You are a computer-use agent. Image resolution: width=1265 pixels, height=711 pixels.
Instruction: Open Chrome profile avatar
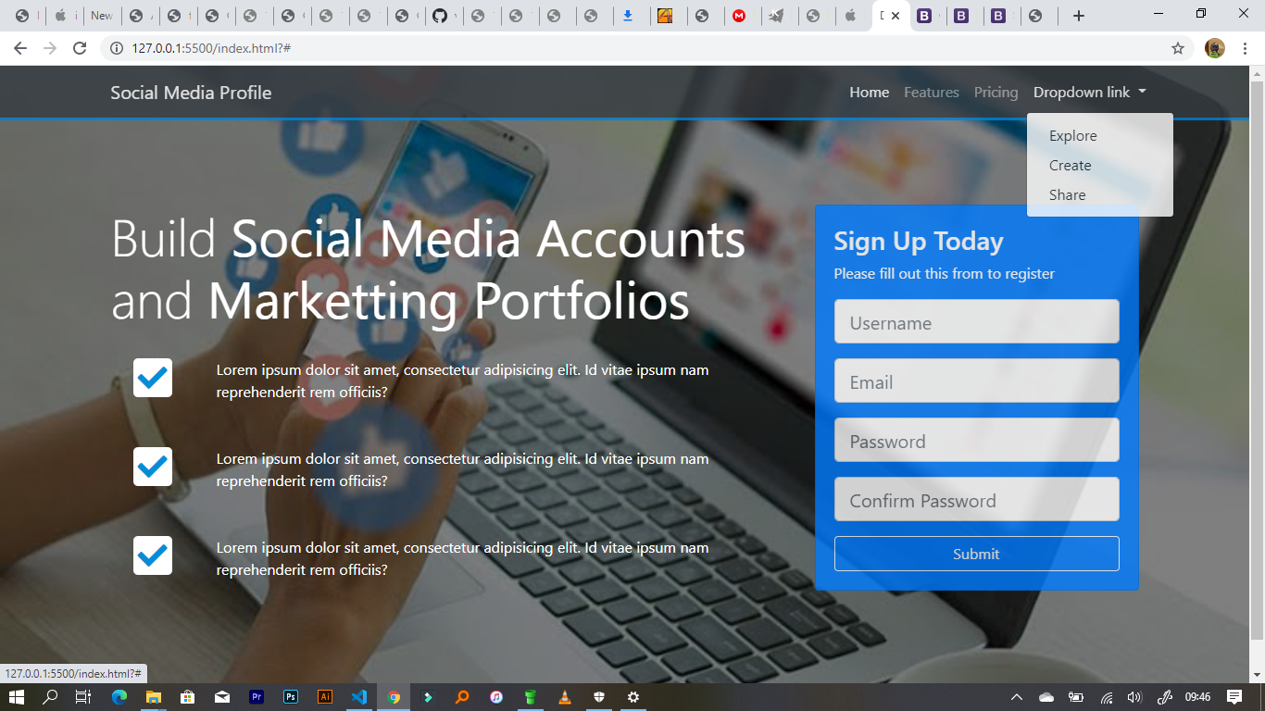click(1215, 48)
